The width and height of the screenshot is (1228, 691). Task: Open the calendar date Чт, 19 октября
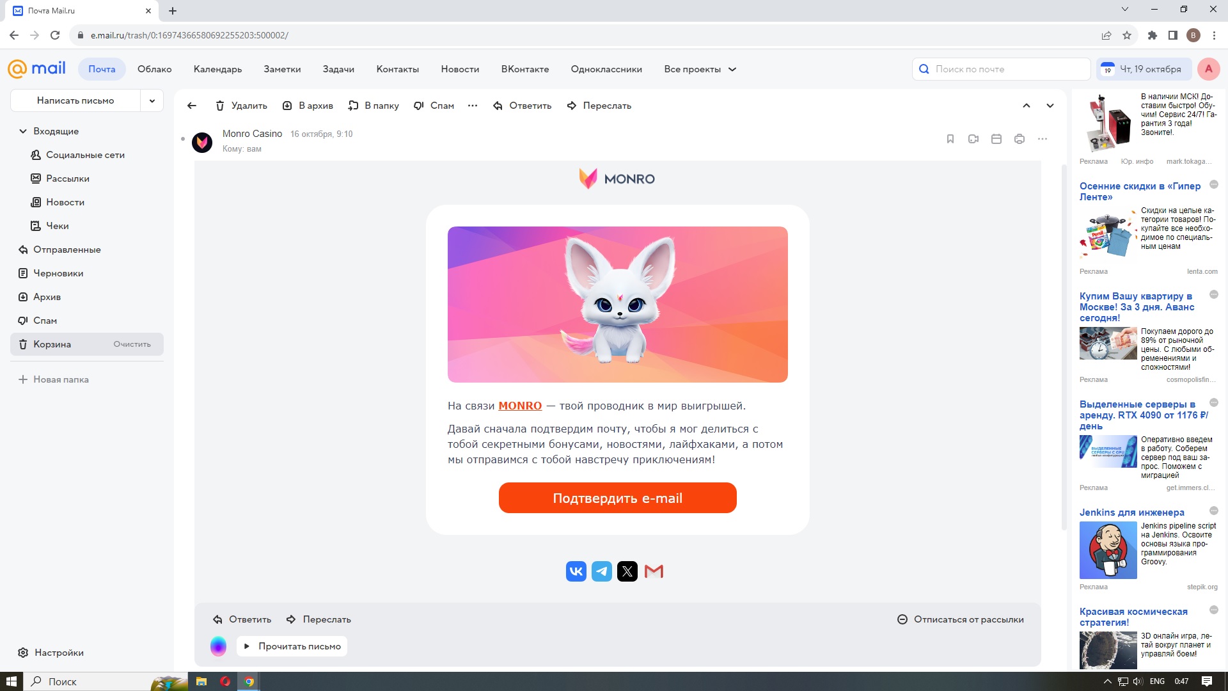click(1144, 69)
